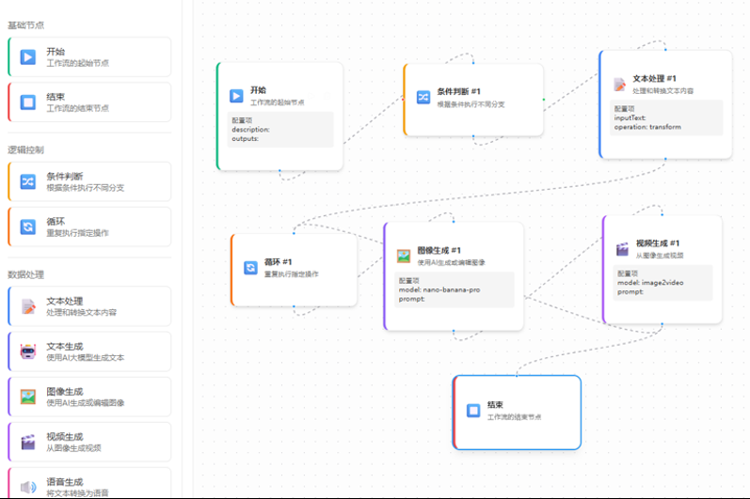The image size is (750, 499).
Task: Click the 语音生成 speaker icon in the sidebar
Action: pos(28,486)
